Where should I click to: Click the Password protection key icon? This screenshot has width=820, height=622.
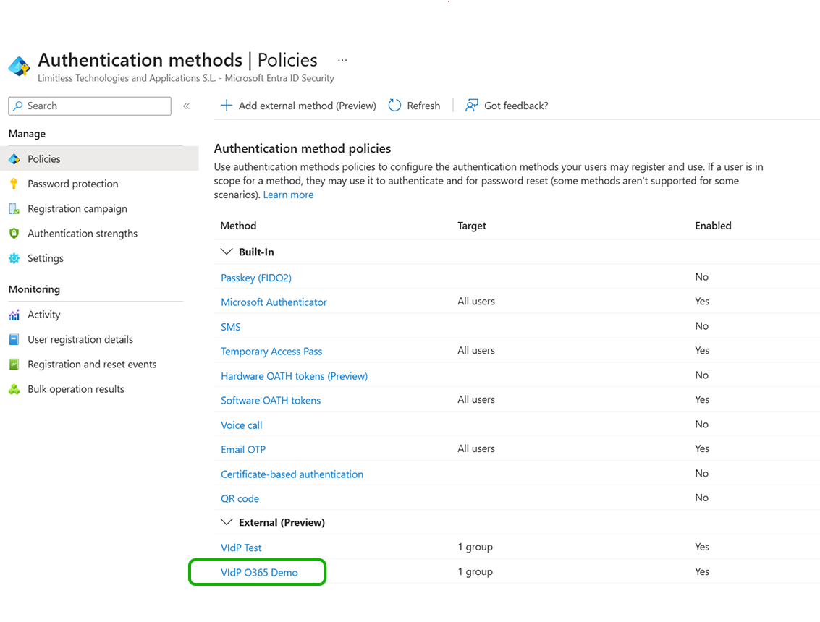pos(14,184)
